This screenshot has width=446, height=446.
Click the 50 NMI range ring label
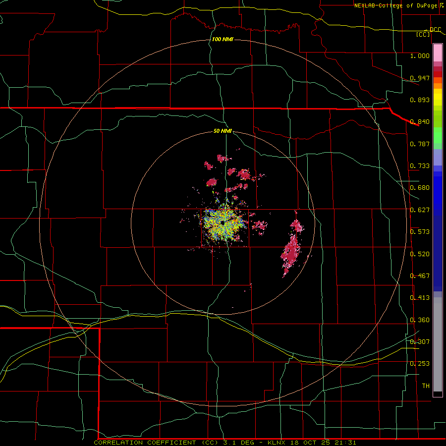(223, 131)
